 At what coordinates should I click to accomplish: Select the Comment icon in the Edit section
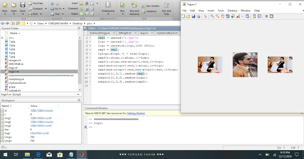81,8
